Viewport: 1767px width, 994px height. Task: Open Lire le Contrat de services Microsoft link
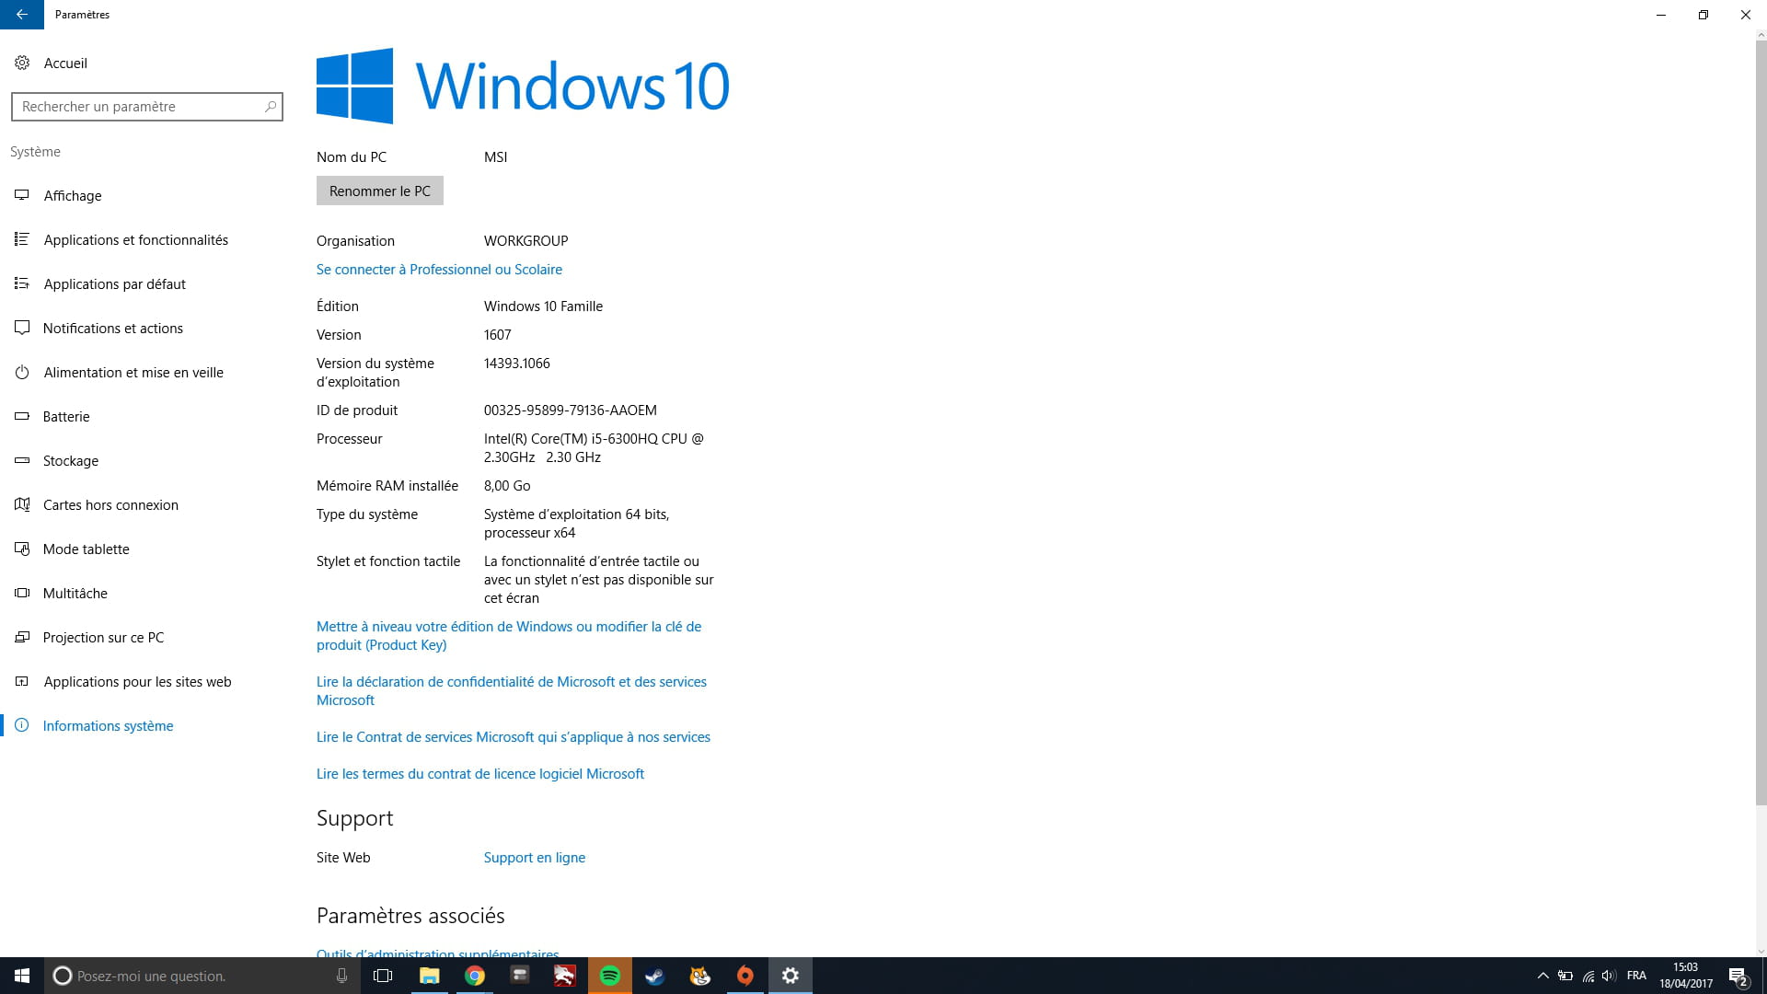point(514,736)
